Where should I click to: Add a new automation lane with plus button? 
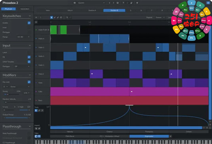pyautogui.click(x=170, y=136)
